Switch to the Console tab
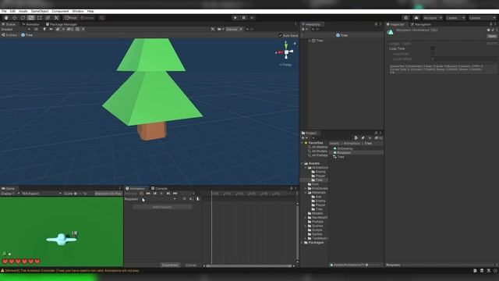 (159, 188)
